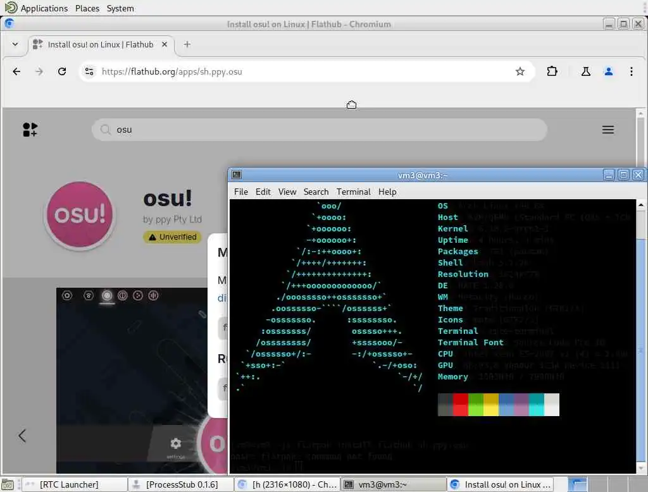This screenshot has height=492, width=648.
Task: Open the Places menu
Action: [87, 8]
